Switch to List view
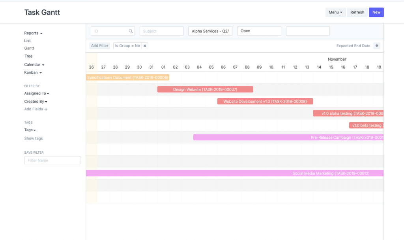This screenshot has width=404, height=240. pos(28,41)
